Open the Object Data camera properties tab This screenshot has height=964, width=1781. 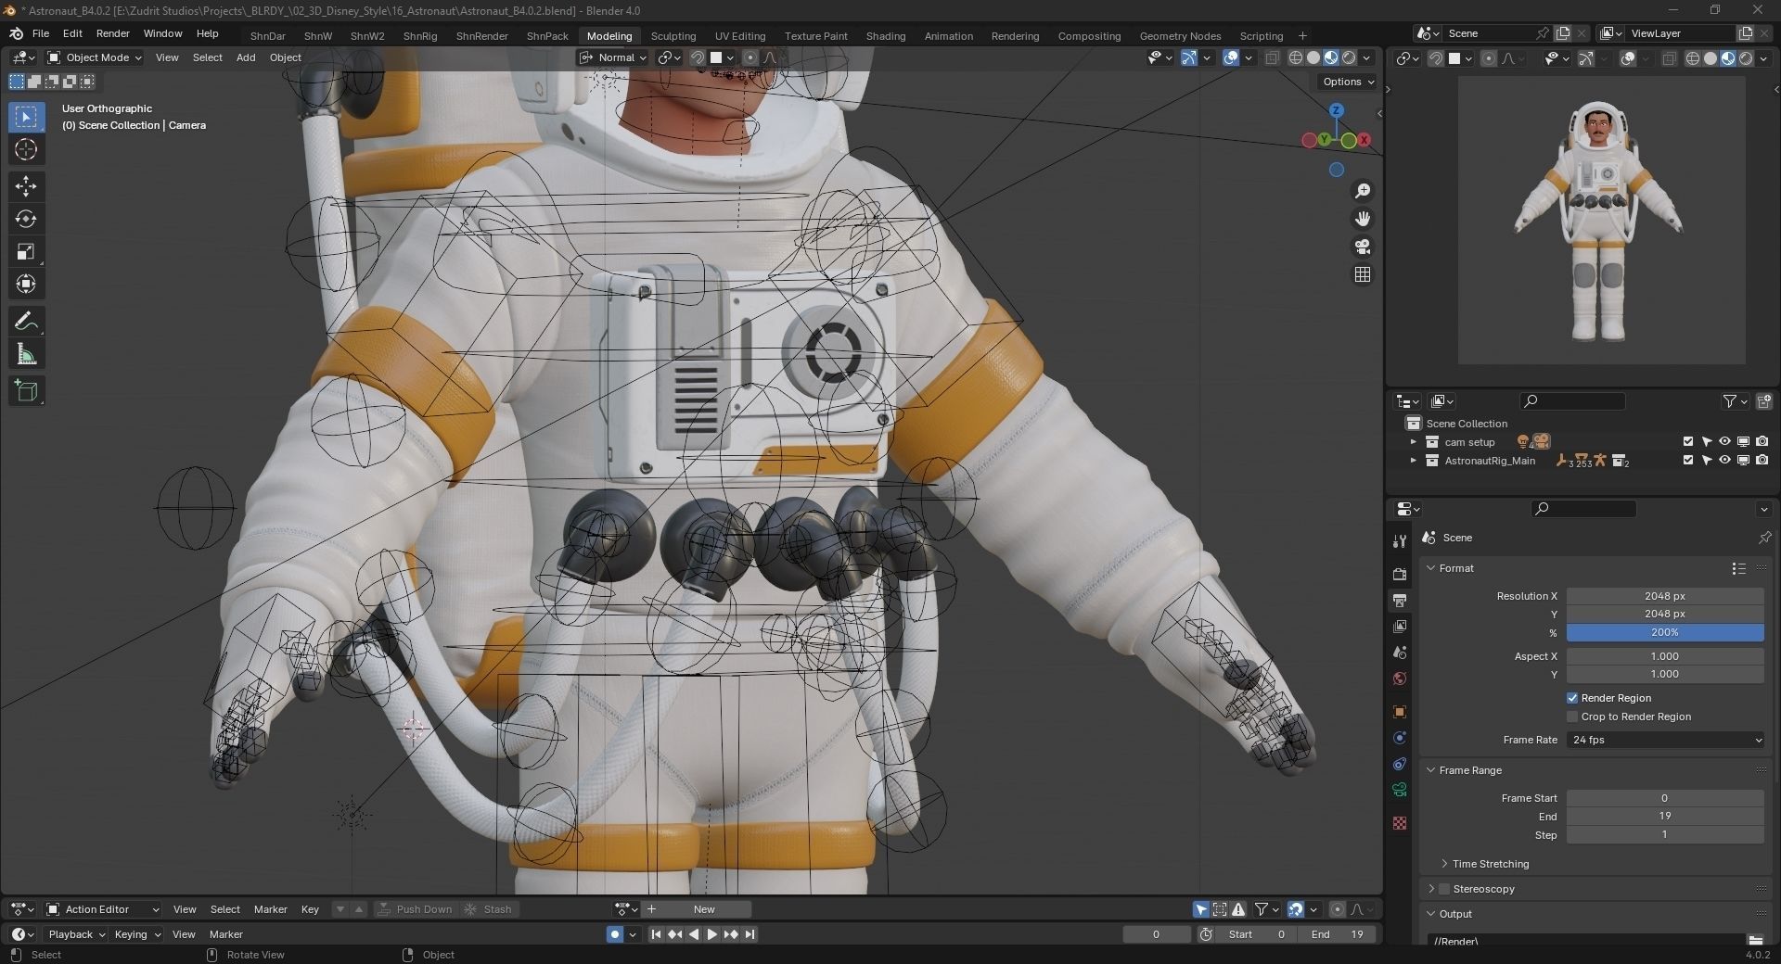(1400, 790)
